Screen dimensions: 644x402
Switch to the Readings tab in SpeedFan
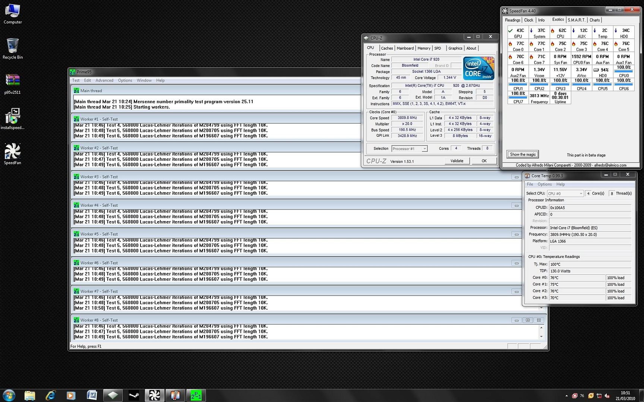(512, 20)
